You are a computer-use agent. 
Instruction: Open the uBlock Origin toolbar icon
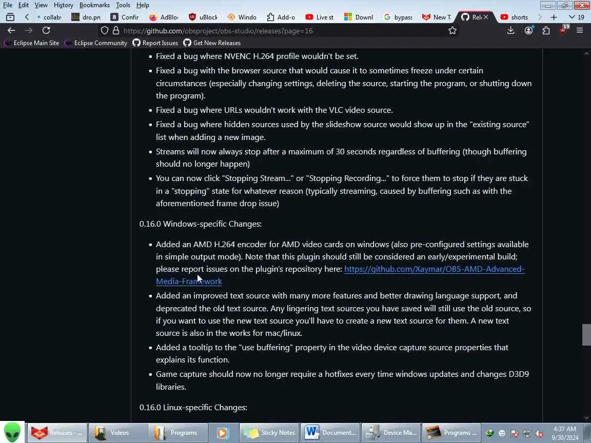coord(563,30)
